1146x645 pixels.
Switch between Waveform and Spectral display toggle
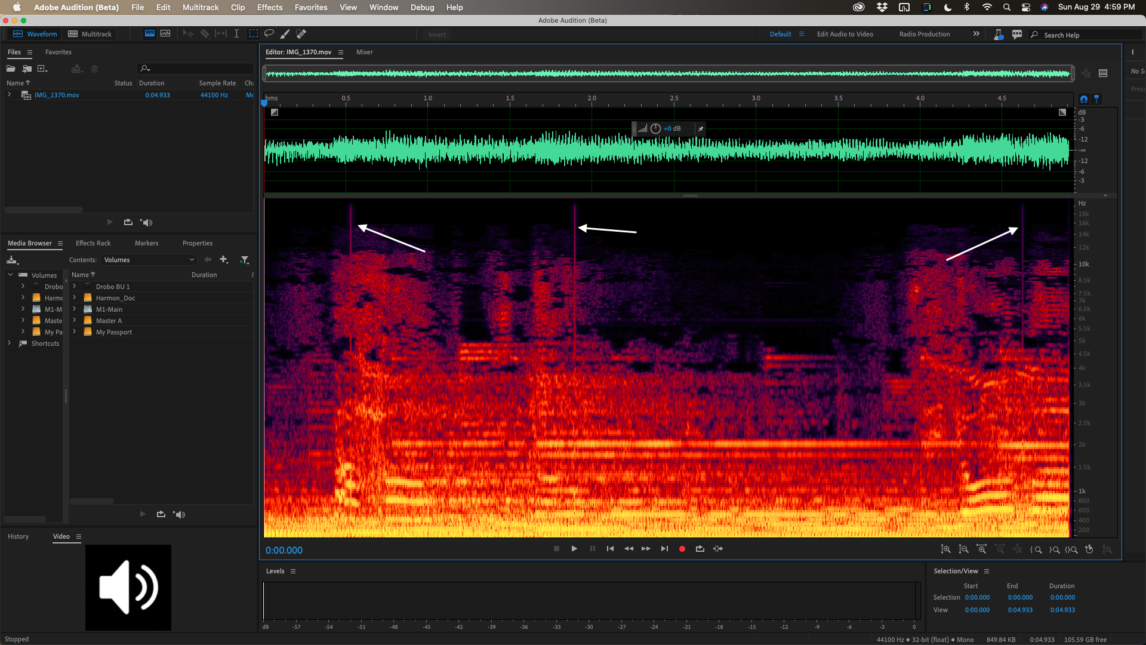click(149, 34)
